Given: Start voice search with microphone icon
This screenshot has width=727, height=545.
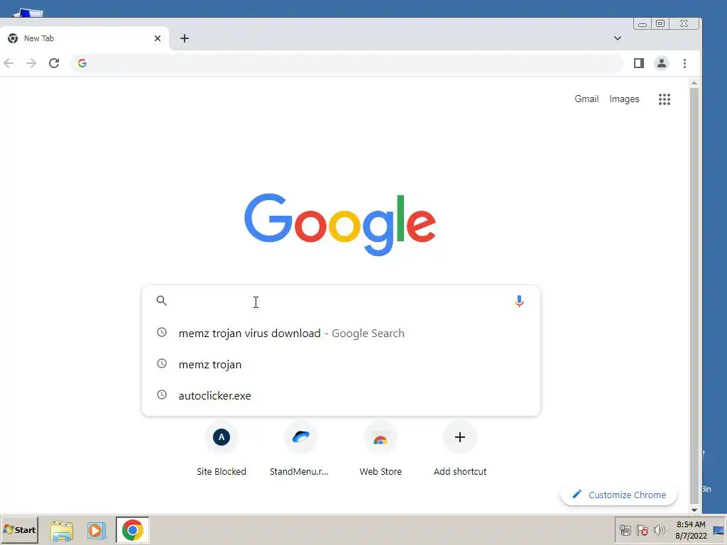Looking at the screenshot, I should (519, 301).
